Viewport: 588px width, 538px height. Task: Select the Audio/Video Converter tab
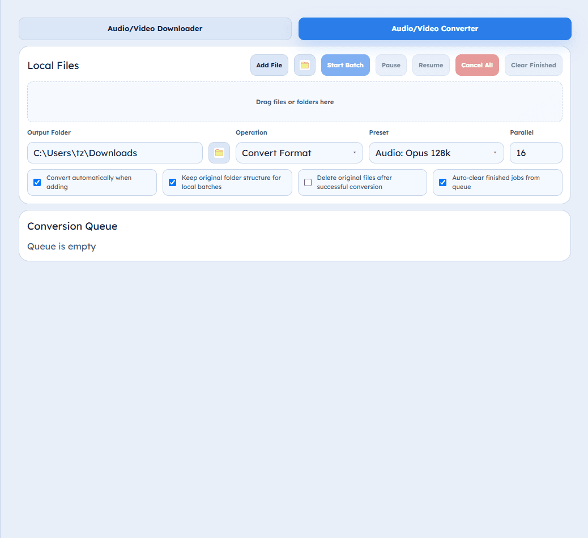[434, 29]
